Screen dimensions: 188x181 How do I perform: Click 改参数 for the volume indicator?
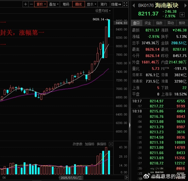point(78,144)
